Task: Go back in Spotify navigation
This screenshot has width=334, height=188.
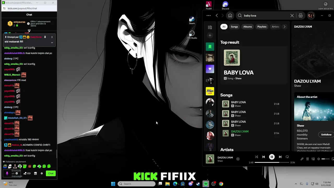Action: pos(217,16)
